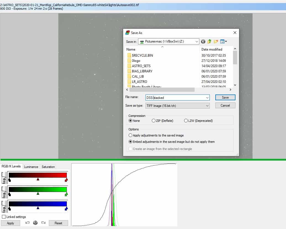Viewport: 286px width, 229px height.
Task: Click the go back navigation icon
Action: [203, 42]
